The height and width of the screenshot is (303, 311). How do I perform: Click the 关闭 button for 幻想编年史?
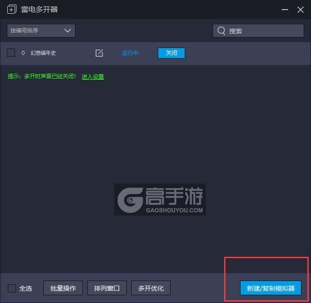(172, 53)
